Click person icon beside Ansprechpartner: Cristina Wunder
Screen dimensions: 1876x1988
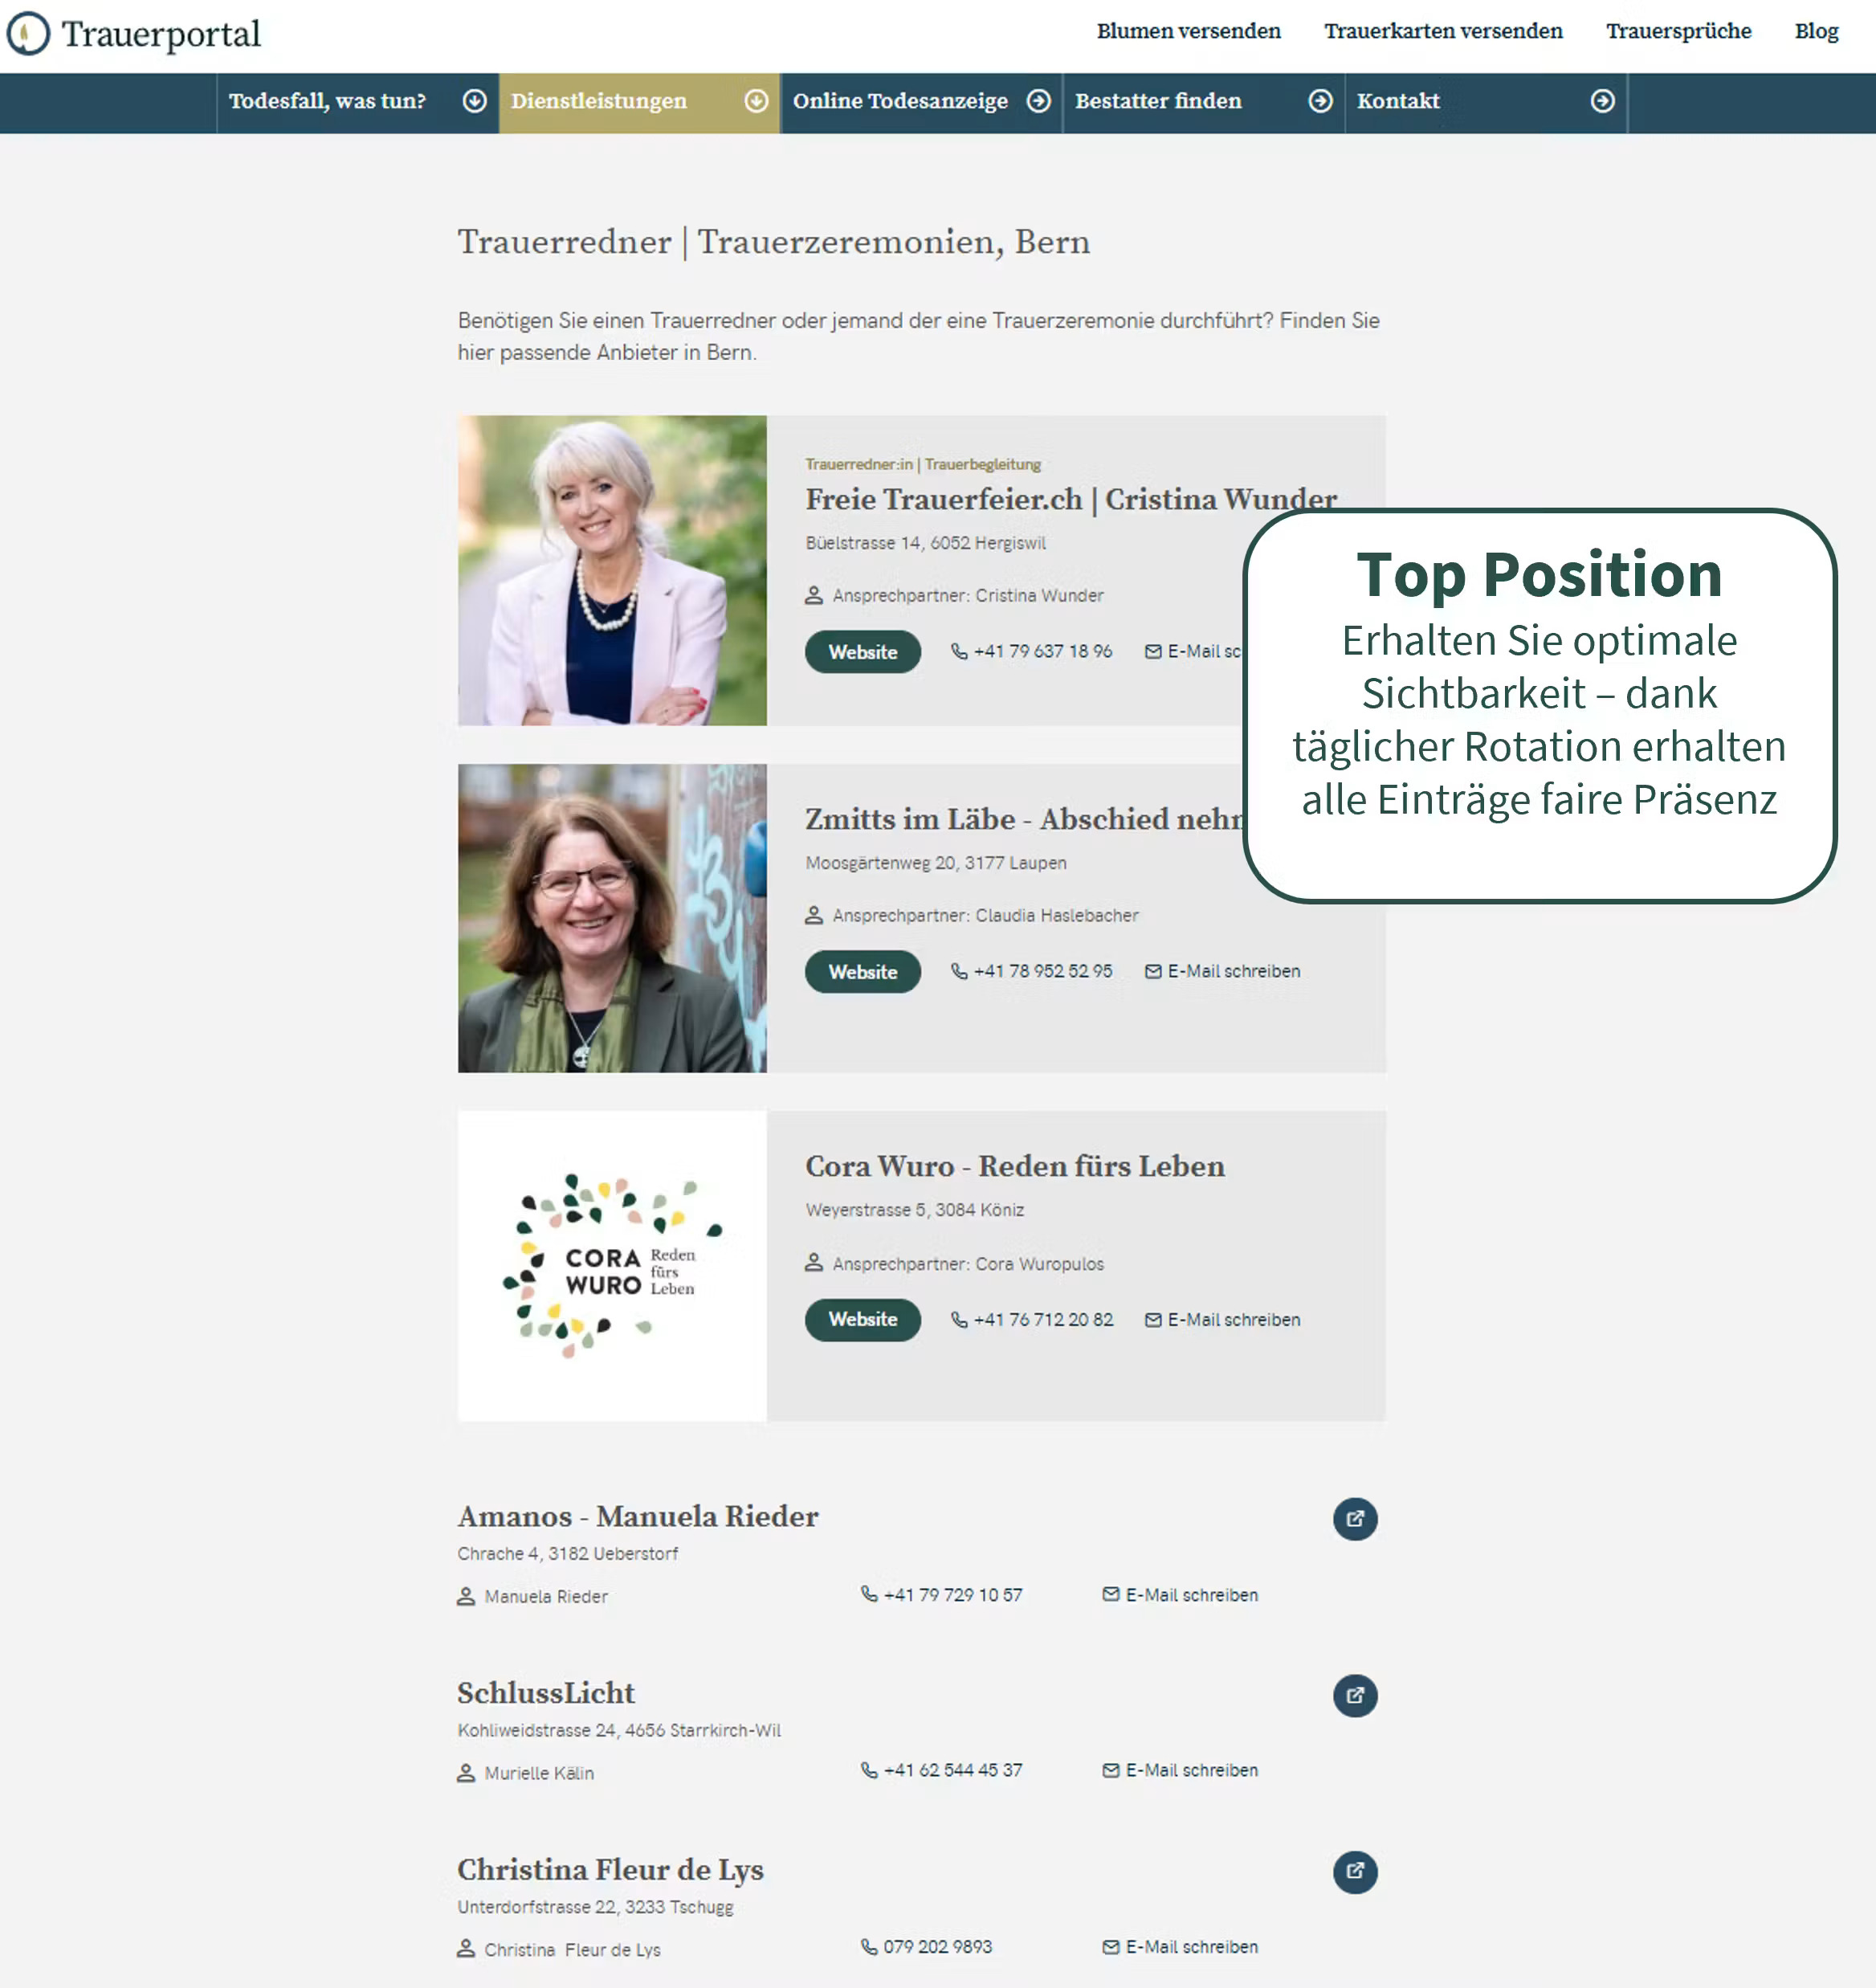tap(814, 596)
